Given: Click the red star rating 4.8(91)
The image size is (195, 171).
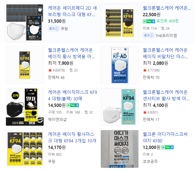Looking at the screenshot, I should point(151,112).
